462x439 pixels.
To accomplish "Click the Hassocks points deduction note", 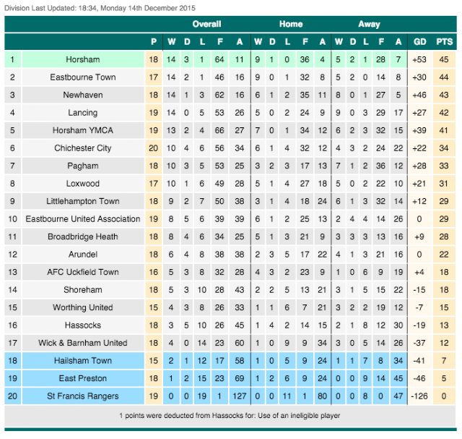I will coord(230,416).
